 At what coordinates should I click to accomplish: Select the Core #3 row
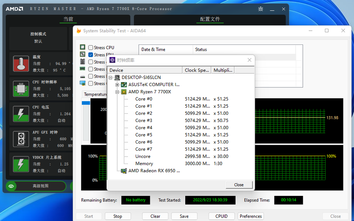point(144,120)
